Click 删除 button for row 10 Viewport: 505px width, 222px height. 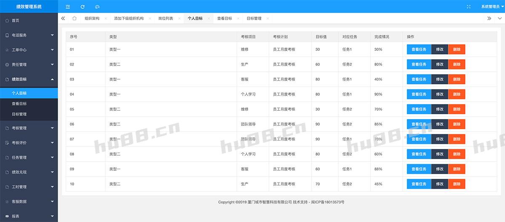pos(457,184)
